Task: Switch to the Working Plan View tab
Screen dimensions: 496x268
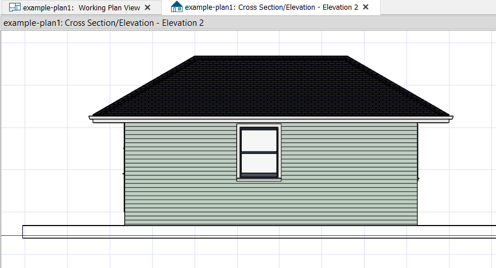Action: (x=82, y=7)
